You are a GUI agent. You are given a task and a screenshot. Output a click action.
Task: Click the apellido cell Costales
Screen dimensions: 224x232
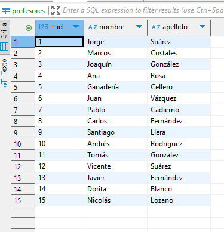[x=179, y=53]
